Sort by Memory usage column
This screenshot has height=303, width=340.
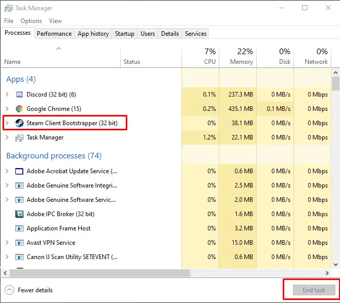[x=238, y=57]
